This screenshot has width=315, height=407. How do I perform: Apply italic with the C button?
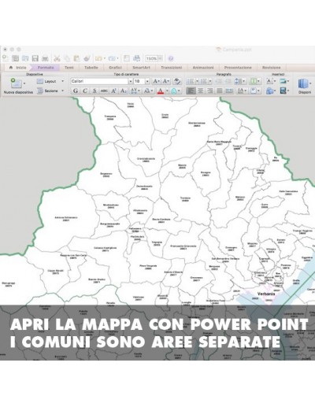pos(85,91)
